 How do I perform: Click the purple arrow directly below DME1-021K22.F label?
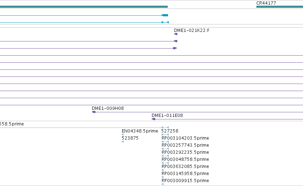[176, 34]
